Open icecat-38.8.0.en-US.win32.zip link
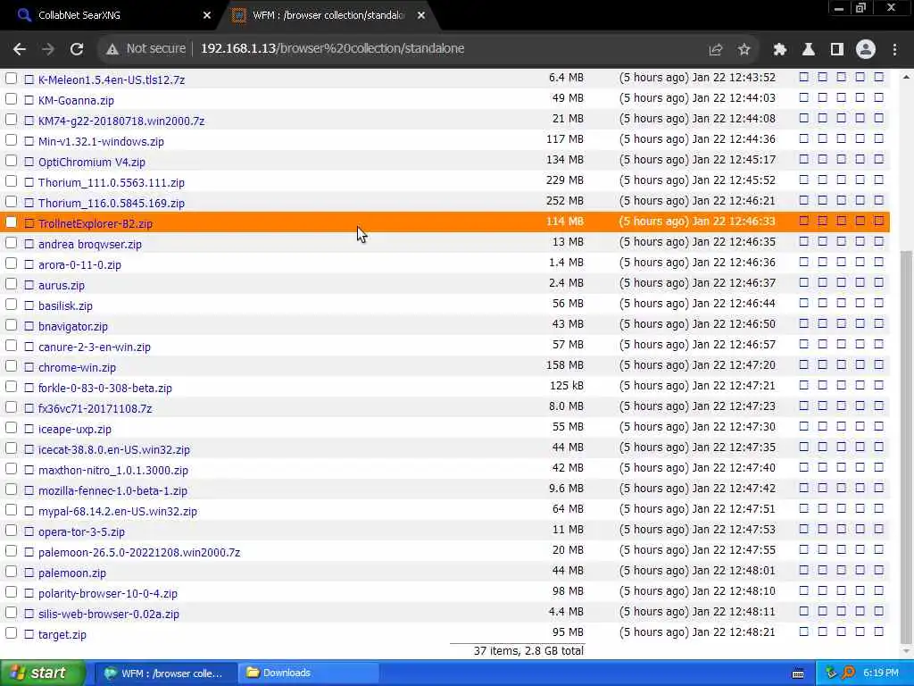 114,449
